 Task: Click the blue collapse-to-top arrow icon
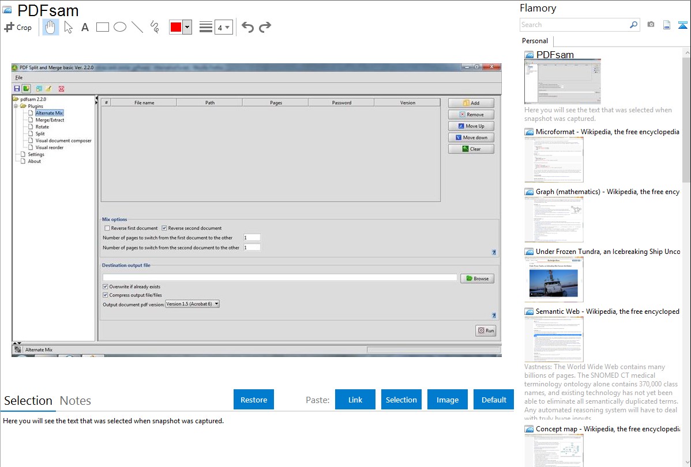click(x=682, y=25)
